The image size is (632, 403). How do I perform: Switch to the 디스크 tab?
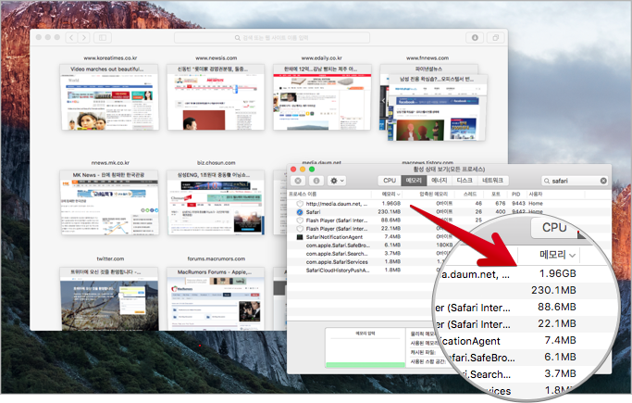point(465,181)
